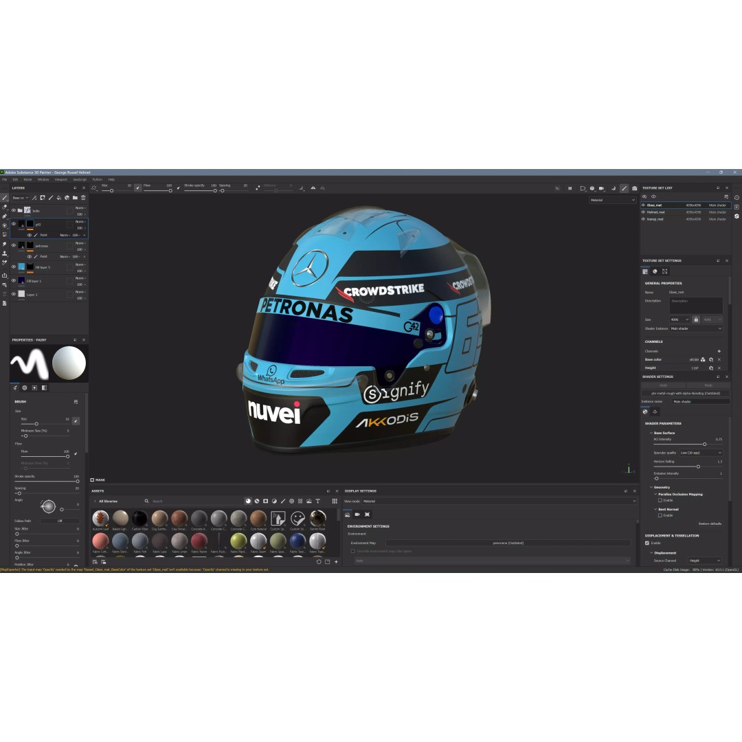Open the Edit menu
742x742 pixels.
[x=15, y=180]
